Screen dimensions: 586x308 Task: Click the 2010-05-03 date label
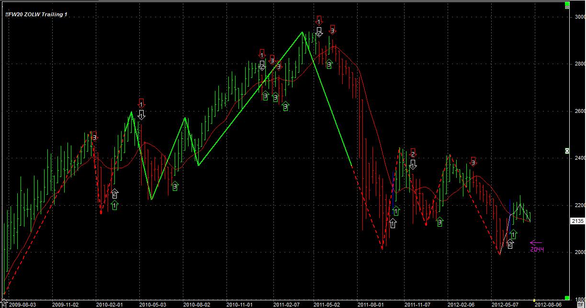pyautogui.click(x=153, y=304)
